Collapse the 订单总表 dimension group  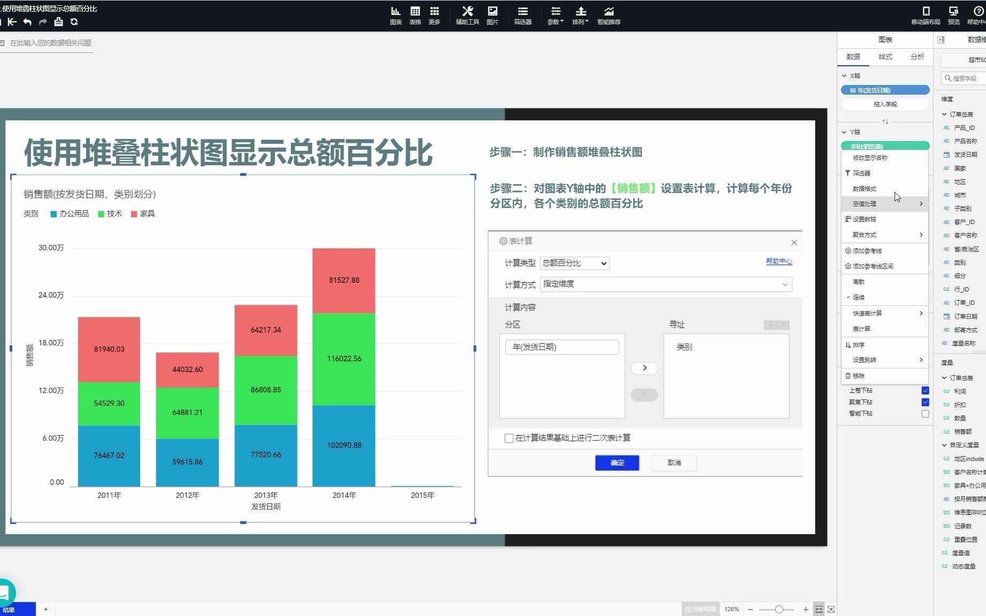pyautogui.click(x=944, y=114)
